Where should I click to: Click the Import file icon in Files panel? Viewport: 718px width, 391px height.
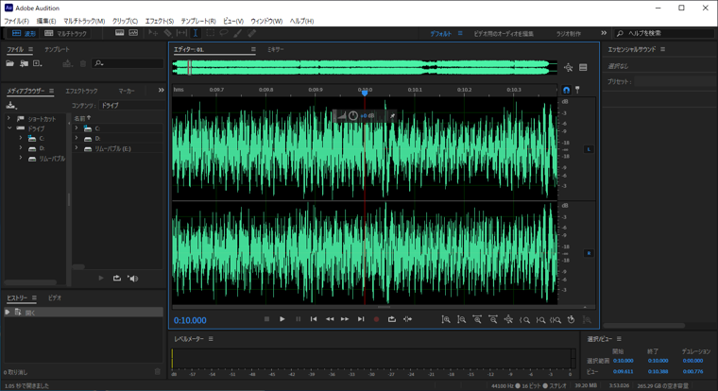point(24,63)
